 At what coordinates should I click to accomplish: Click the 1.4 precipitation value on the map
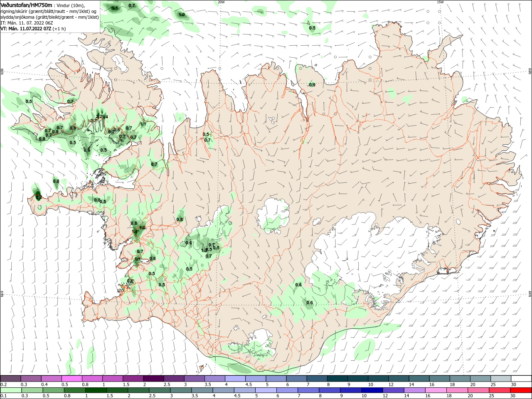[105, 117]
